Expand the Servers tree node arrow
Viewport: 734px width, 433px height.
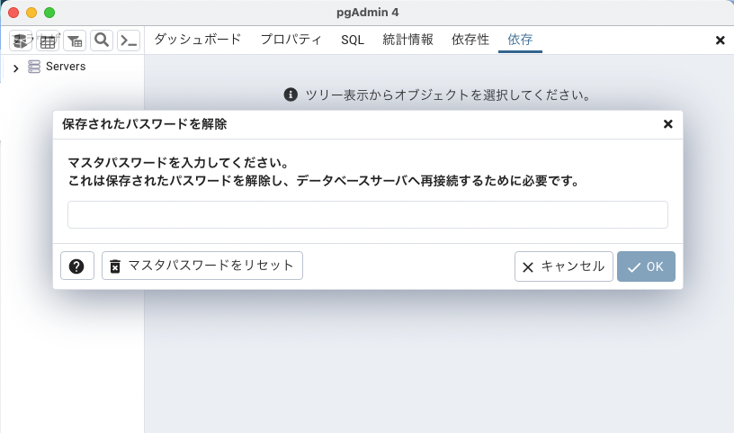pos(15,68)
